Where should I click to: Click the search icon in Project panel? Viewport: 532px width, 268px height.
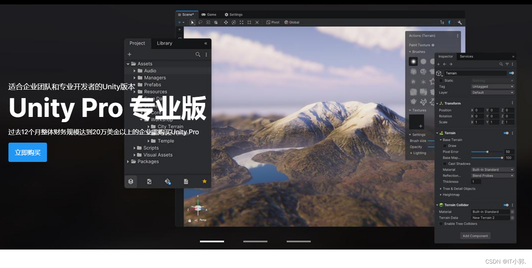pos(198,54)
